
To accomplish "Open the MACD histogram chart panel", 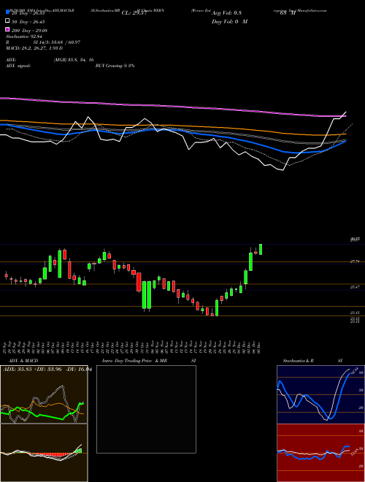I will click(x=44, y=453).
